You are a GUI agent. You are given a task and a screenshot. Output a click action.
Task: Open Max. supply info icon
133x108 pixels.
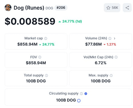pos(111,75)
